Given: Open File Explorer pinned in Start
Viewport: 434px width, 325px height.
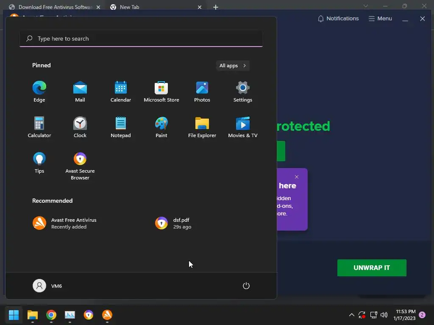Looking at the screenshot, I should (x=202, y=127).
